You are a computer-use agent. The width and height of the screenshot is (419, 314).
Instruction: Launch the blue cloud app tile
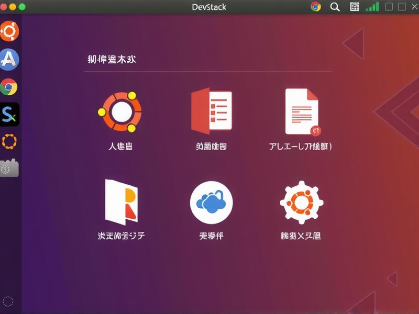point(212,201)
